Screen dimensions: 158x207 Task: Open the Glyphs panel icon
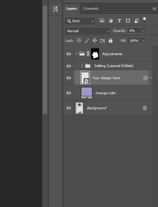55,9
